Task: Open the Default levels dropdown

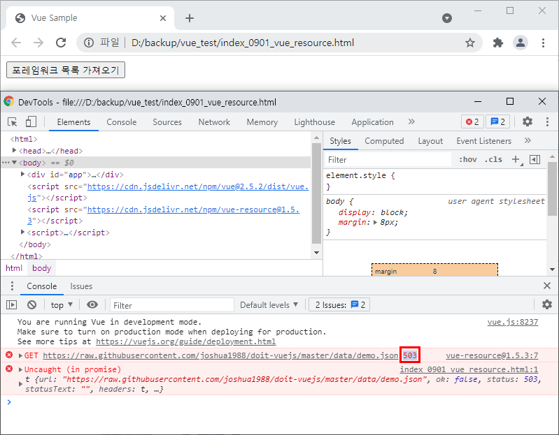Action: [269, 305]
